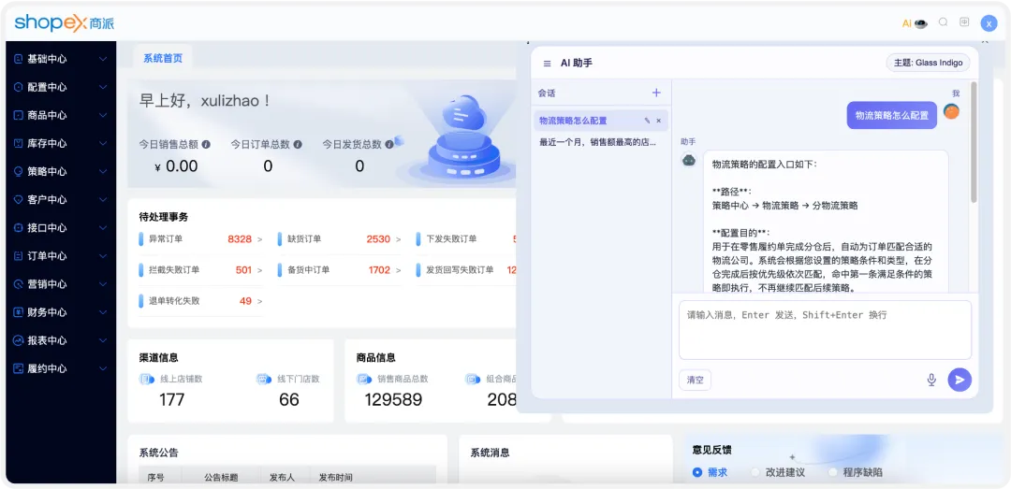Open the AI 助手 hamburger menu
The height and width of the screenshot is (489, 1011).
[547, 64]
